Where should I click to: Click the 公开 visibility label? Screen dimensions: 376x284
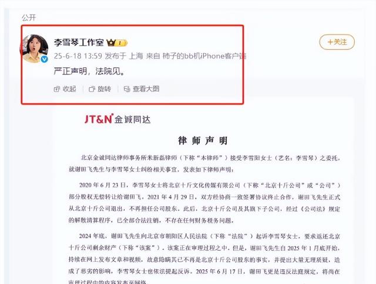pos(29,18)
